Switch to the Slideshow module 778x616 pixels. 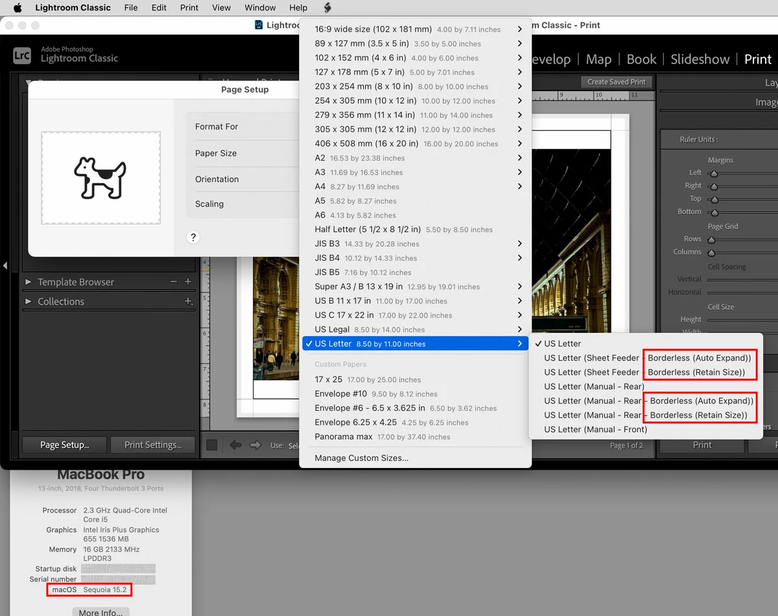pos(700,59)
